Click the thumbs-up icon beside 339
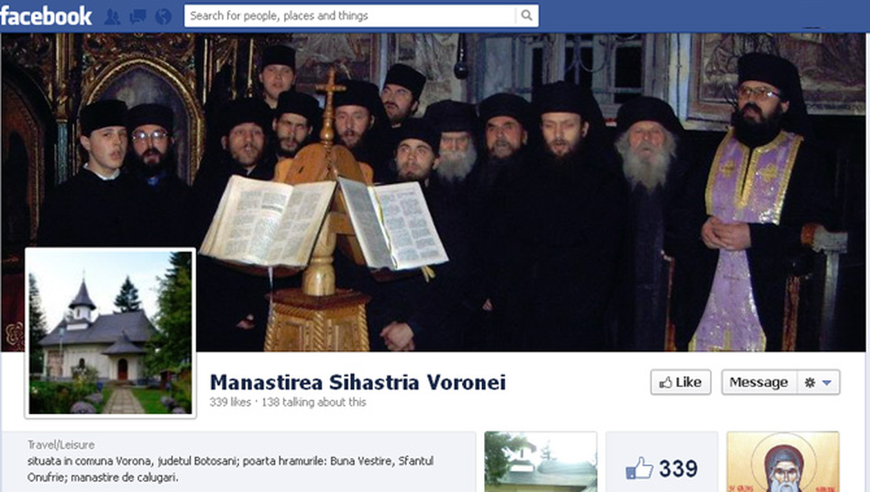Screen dimensions: 870x492 639,469
